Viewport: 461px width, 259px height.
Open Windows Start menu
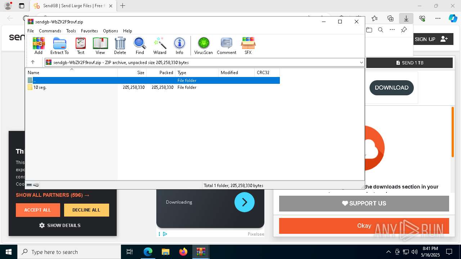pos(8,252)
